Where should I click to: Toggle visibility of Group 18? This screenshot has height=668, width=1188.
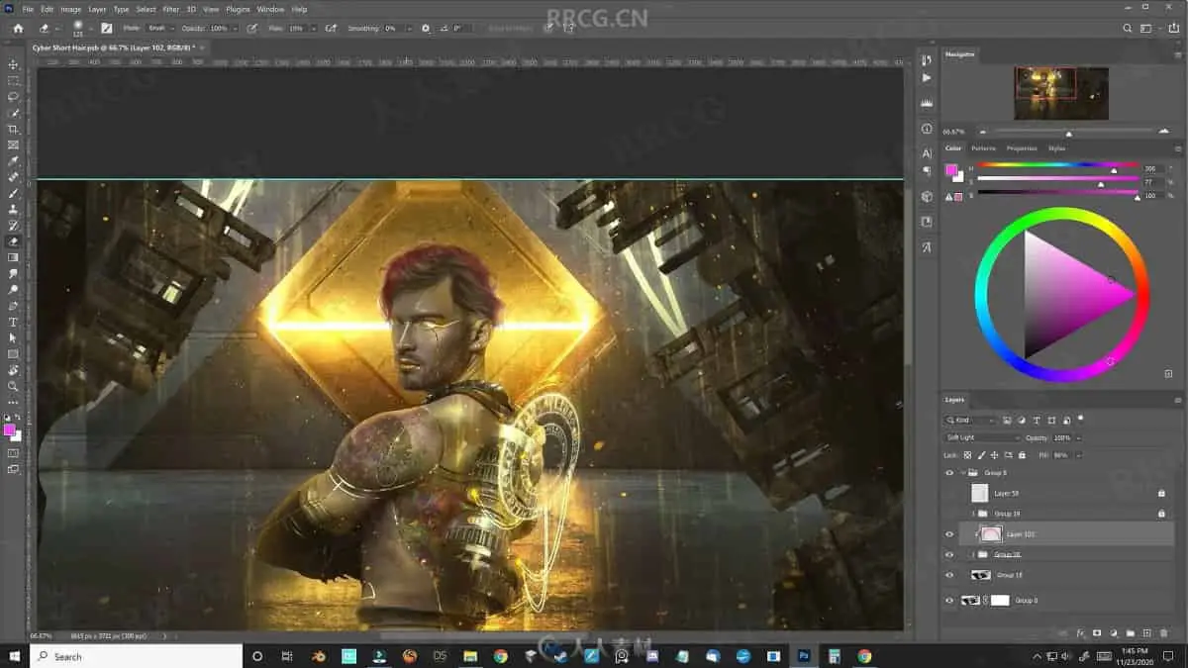pyautogui.click(x=948, y=575)
